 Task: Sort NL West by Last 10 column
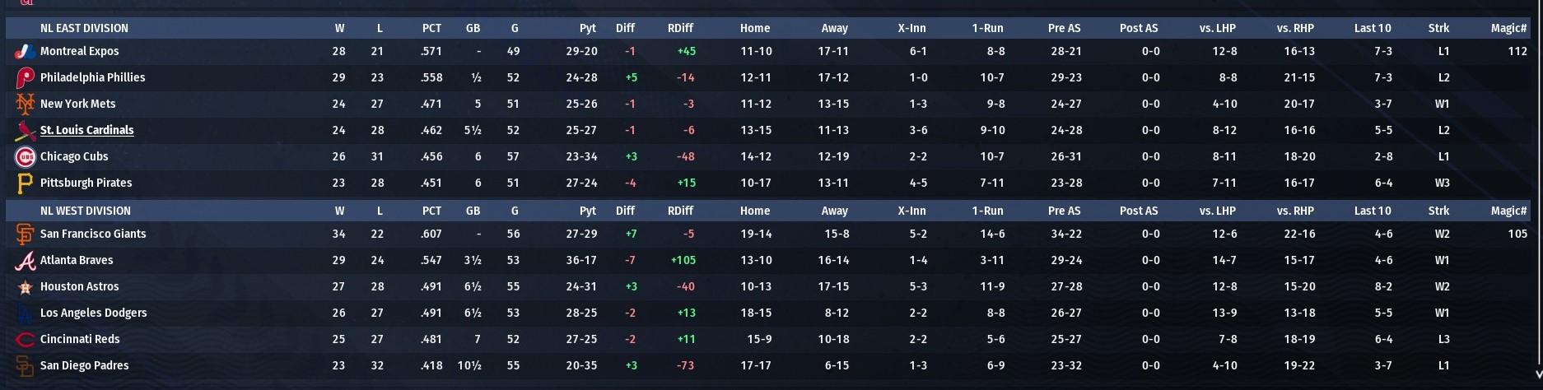(1373, 211)
